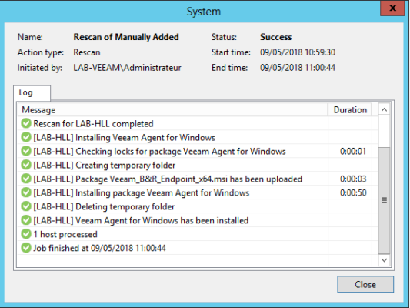Screen dimensions: 410x308
Task: Click the 0:00:50 duration value
Action: coord(353,193)
